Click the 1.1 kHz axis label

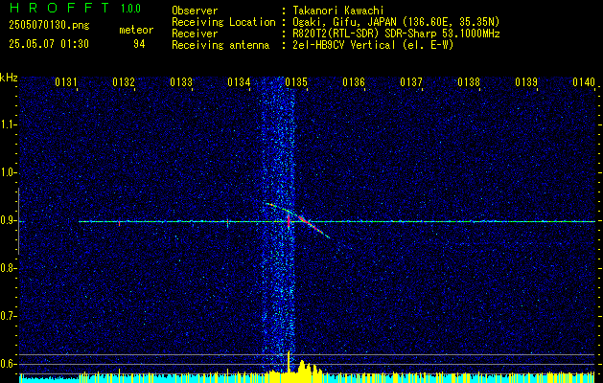[8, 124]
